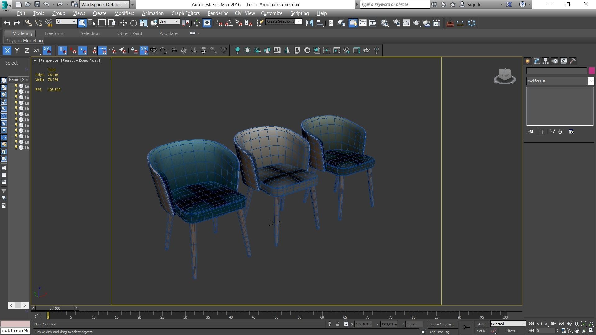
Task: Open the Display command panel tab
Action: click(564, 61)
